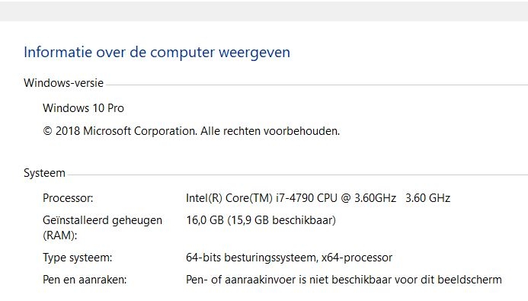Click the divider line beside Systeem
This screenshot has width=528, height=301.
pyautogui.click(x=298, y=175)
